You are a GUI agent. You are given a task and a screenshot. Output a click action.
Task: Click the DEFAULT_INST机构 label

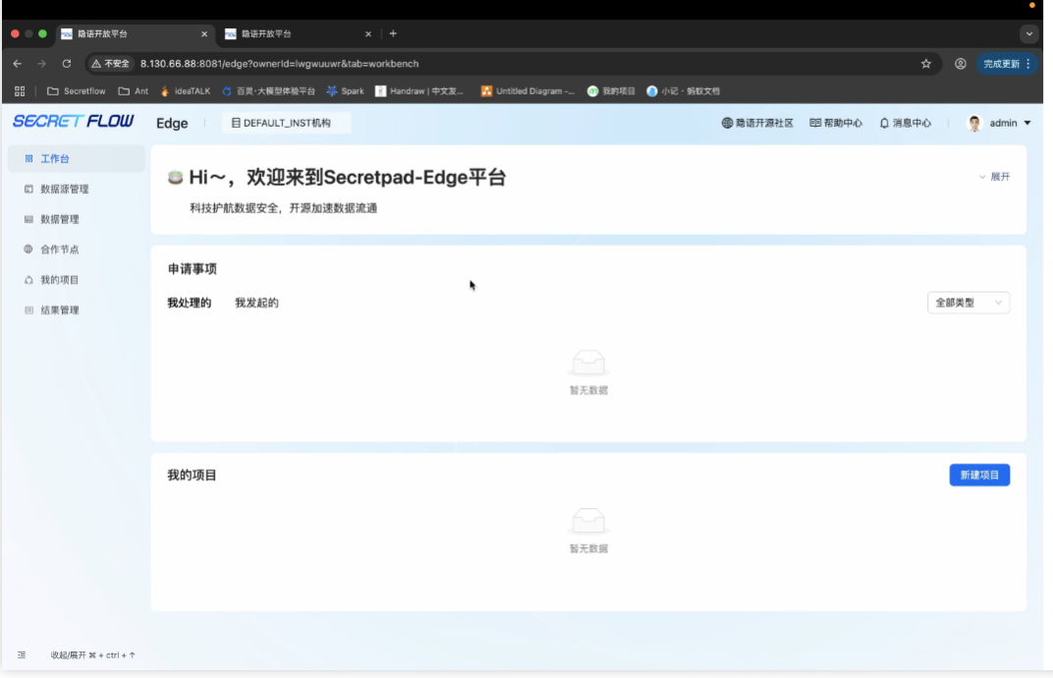(x=287, y=123)
